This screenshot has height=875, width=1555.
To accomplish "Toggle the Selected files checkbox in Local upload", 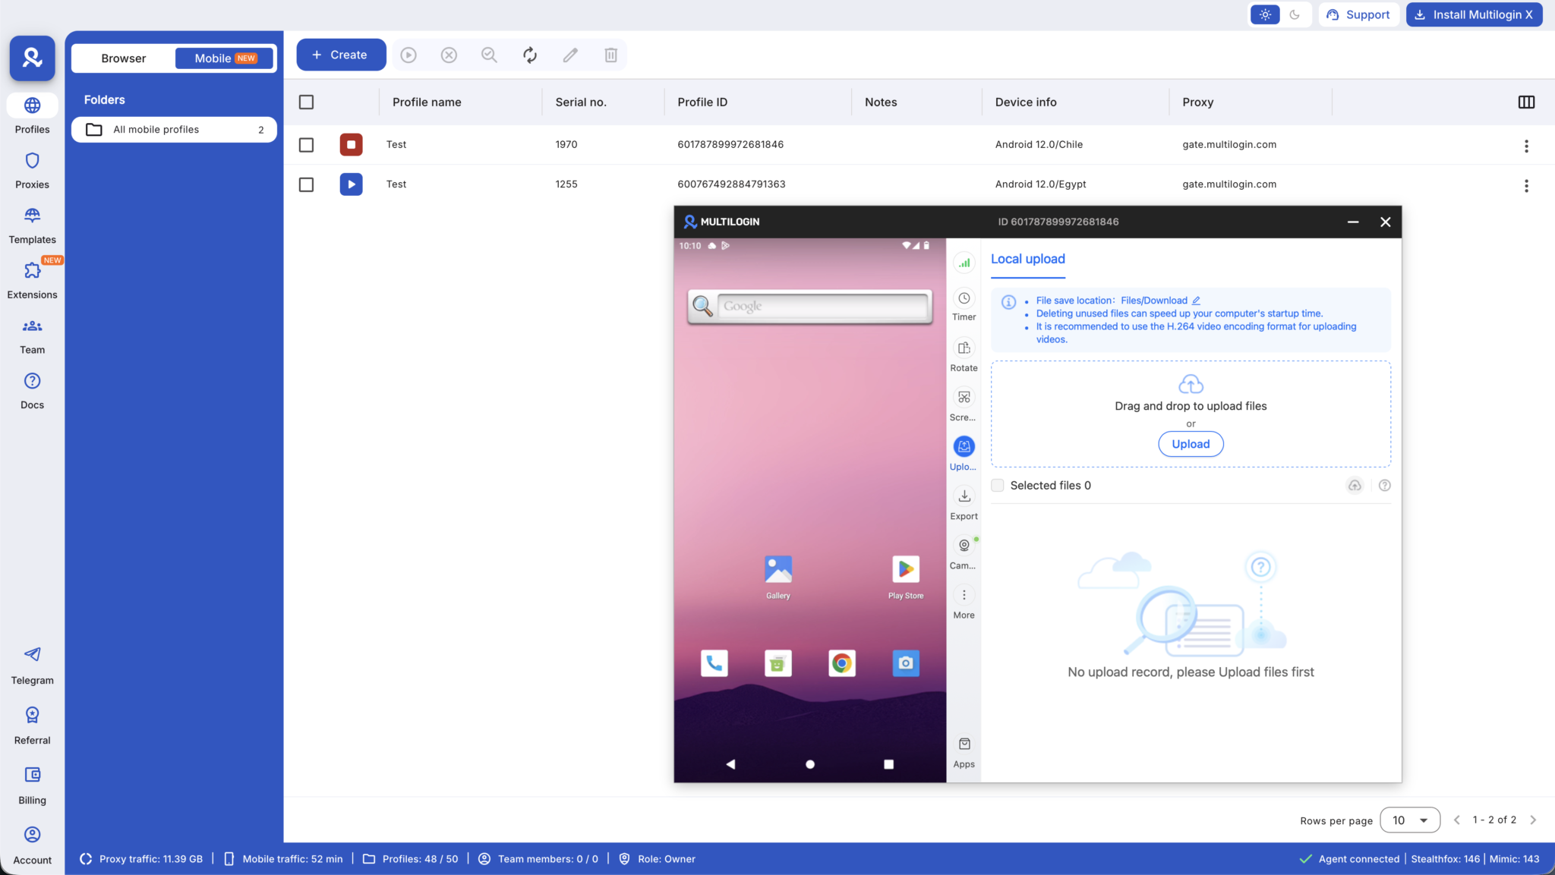I will 997,485.
